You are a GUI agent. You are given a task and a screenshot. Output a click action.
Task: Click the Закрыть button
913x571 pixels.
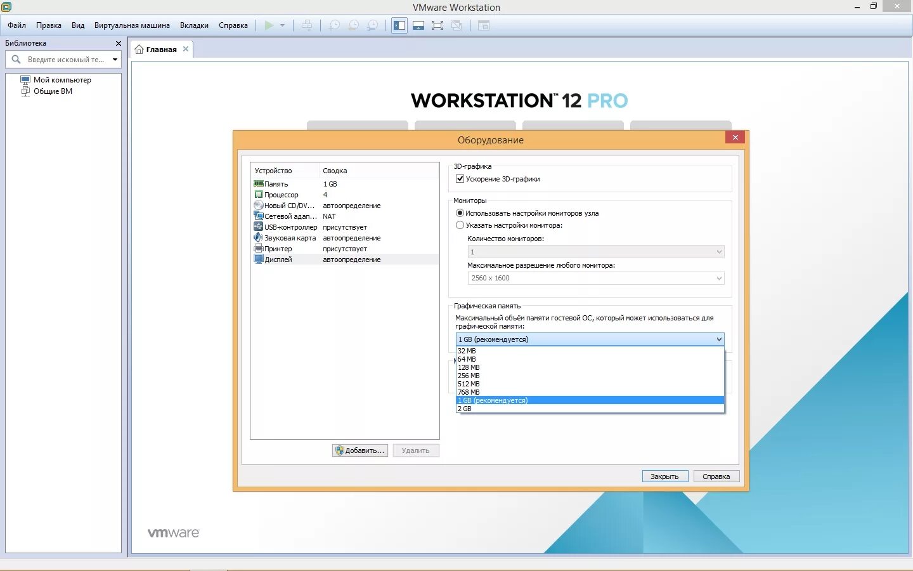pyautogui.click(x=665, y=476)
